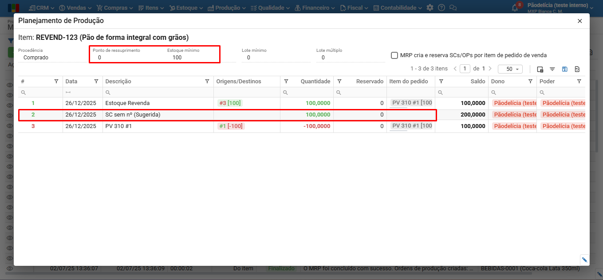This screenshot has width=603, height=280.
Task: Click the 1 - 3 de 3 itens pager text
Action: tap(429, 69)
